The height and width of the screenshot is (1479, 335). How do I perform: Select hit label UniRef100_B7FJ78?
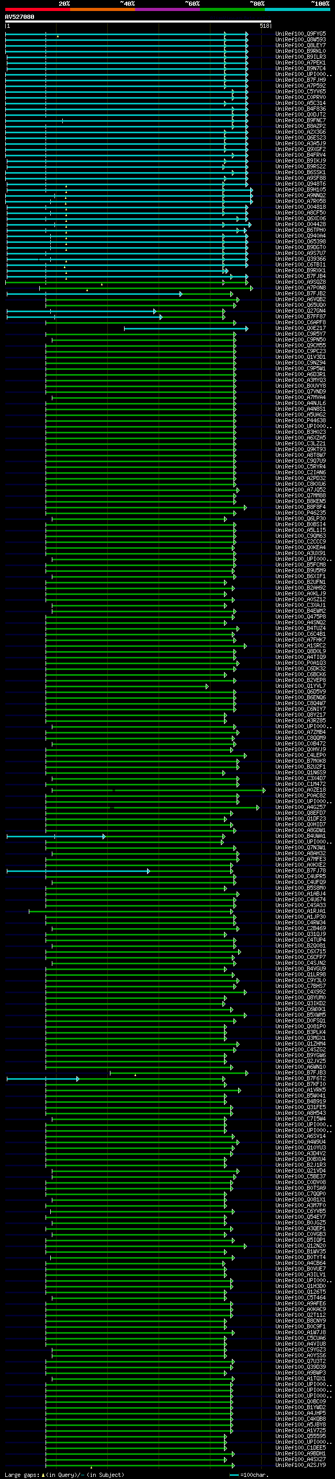[300, 871]
